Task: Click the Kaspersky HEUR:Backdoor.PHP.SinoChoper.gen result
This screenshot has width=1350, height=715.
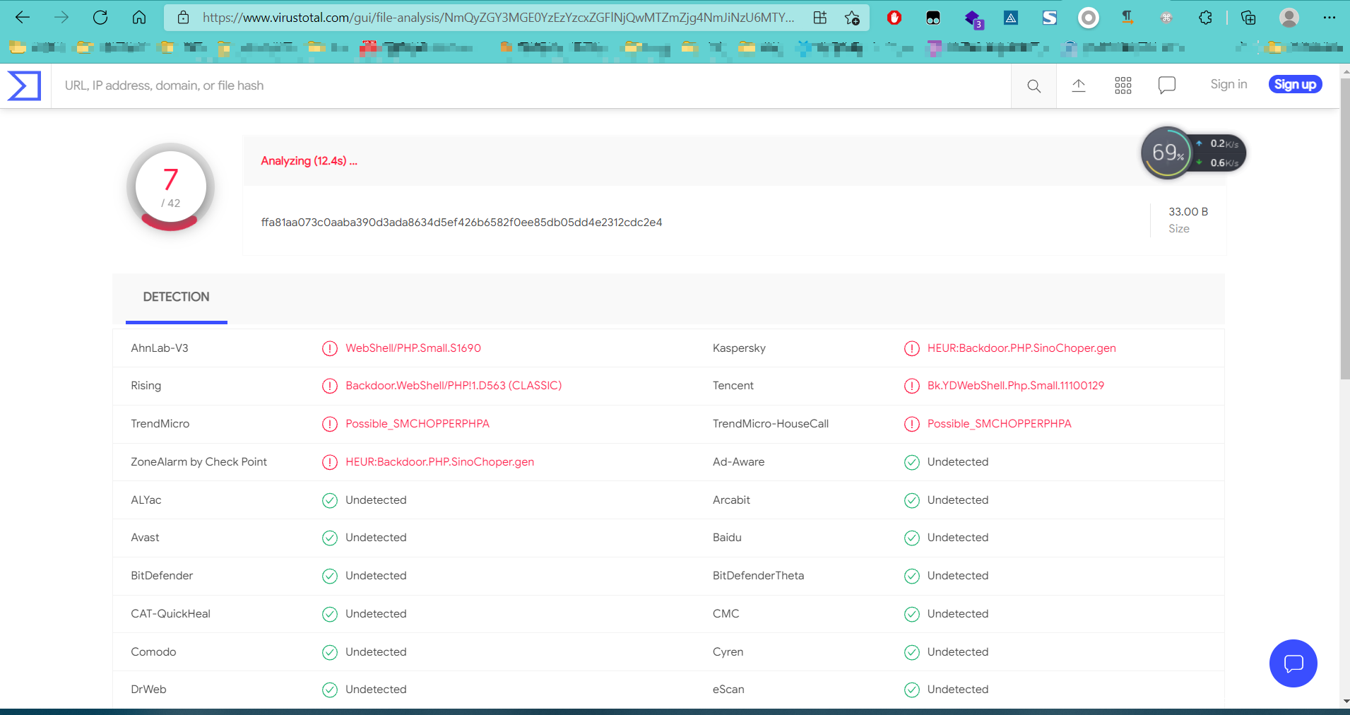Action: coord(1021,348)
